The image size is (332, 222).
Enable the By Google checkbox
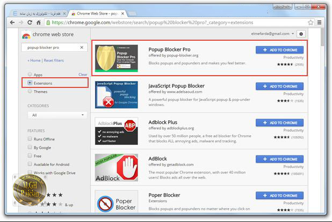(30, 147)
